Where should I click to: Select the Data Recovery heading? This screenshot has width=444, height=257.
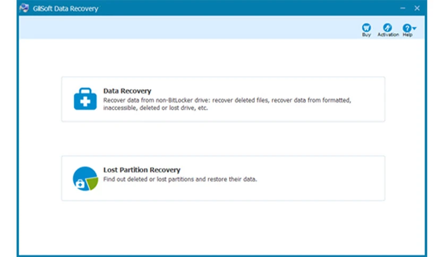click(x=127, y=91)
